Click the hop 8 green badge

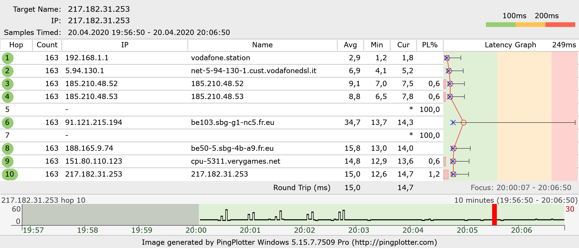point(7,148)
